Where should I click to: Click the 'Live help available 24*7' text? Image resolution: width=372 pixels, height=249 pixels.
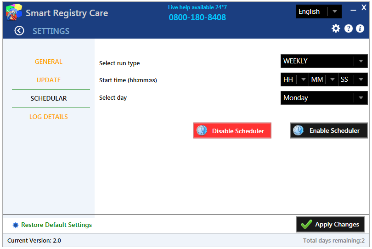(197, 7)
